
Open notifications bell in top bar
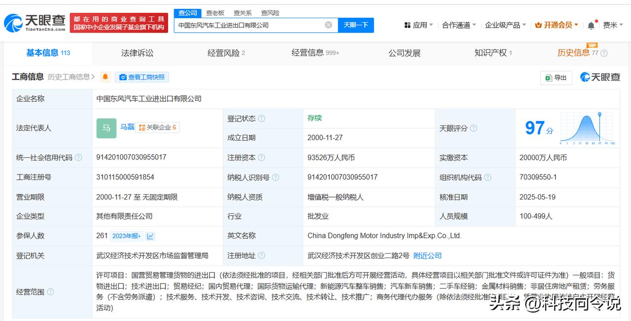[591, 25]
